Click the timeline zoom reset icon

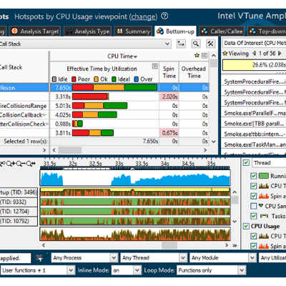pos(31,164)
